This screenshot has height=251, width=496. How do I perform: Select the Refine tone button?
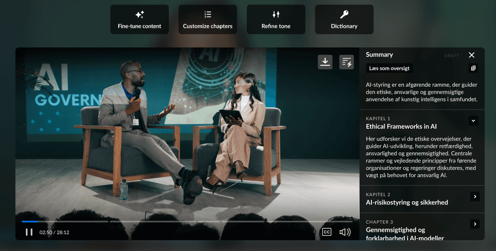click(x=276, y=19)
